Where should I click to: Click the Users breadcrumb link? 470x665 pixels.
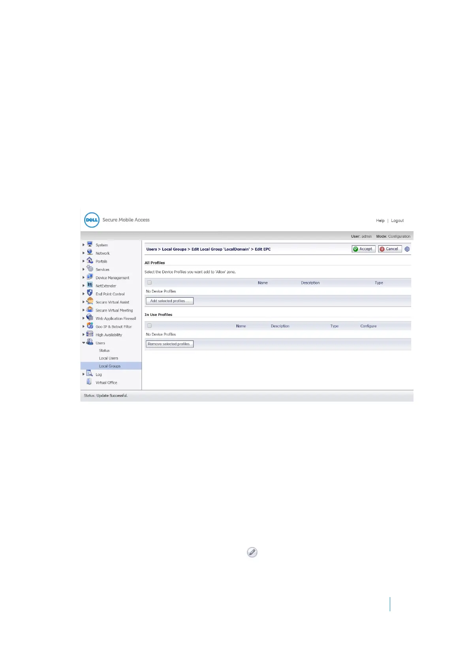[152, 249]
